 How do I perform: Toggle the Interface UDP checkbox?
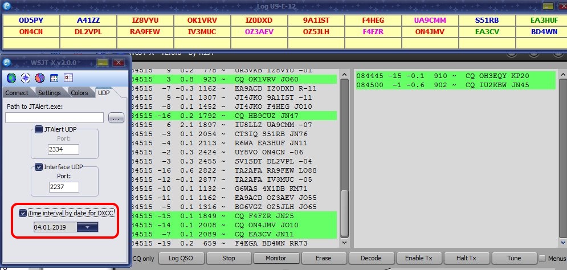pos(39,167)
